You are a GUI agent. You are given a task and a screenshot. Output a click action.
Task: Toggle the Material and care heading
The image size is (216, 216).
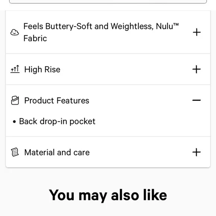57,152
